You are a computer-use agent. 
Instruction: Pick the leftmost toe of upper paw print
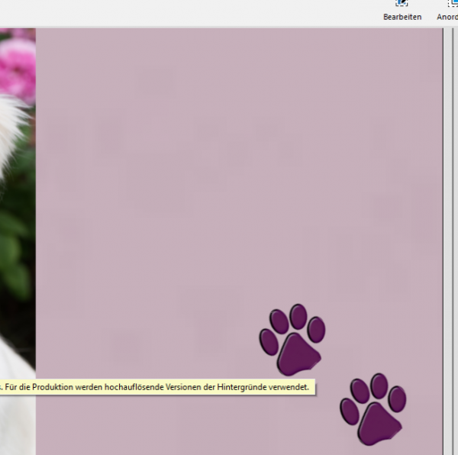pyautogui.click(x=268, y=340)
